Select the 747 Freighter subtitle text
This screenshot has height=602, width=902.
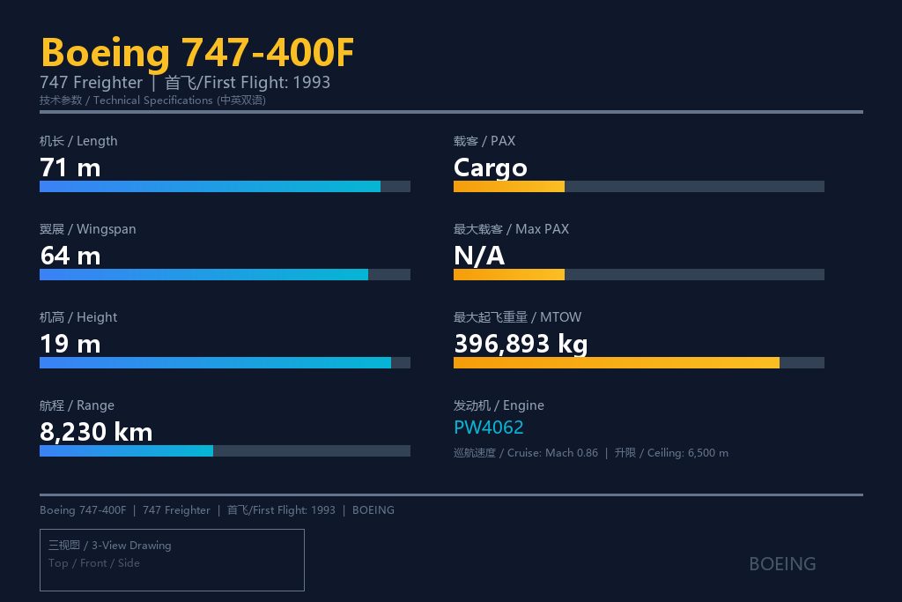(91, 83)
